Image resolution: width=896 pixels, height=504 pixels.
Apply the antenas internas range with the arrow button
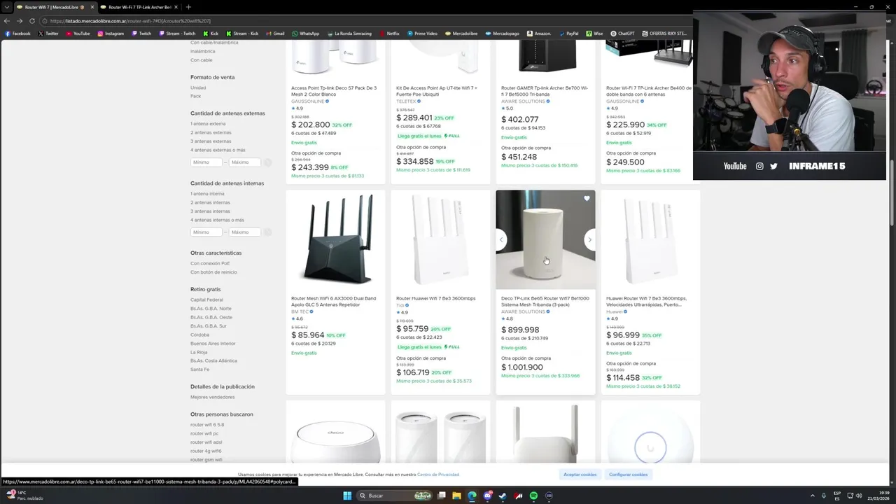(x=267, y=232)
